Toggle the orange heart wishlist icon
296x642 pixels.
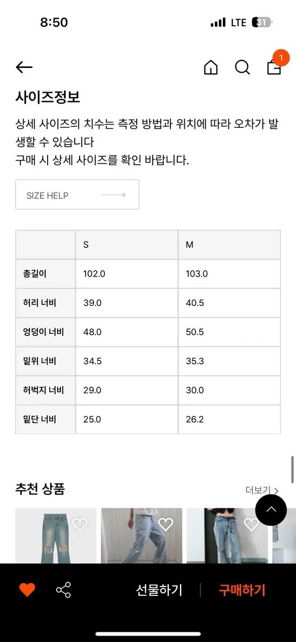(27, 590)
